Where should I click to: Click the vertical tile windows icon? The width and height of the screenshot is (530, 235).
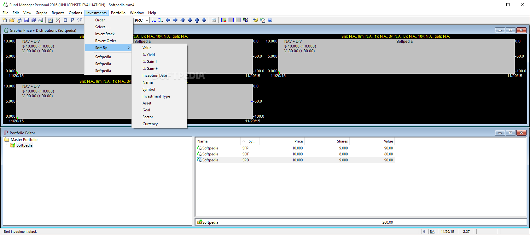tap(238, 20)
